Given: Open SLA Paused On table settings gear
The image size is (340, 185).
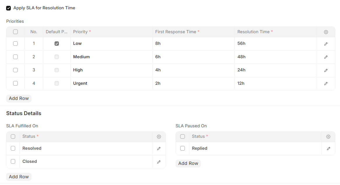Looking at the screenshot, I should 328,137.
